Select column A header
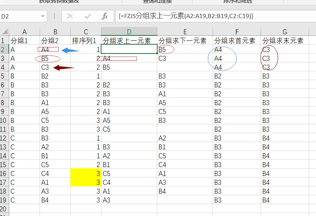 tap(24, 32)
